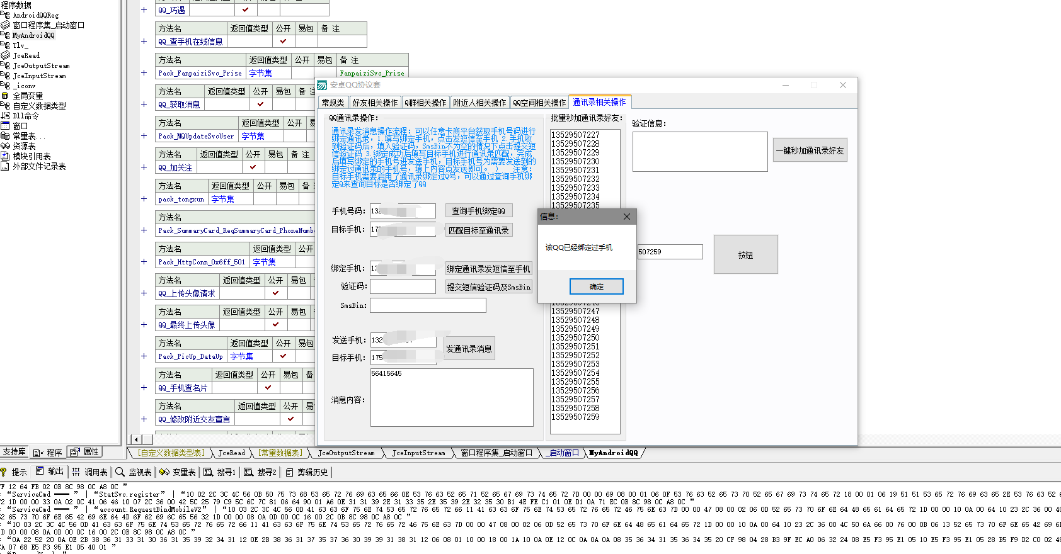The height and width of the screenshot is (554, 1061).
Task: Expand the QQ_加关注 method plus sign
Action: click(x=144, y=167)
